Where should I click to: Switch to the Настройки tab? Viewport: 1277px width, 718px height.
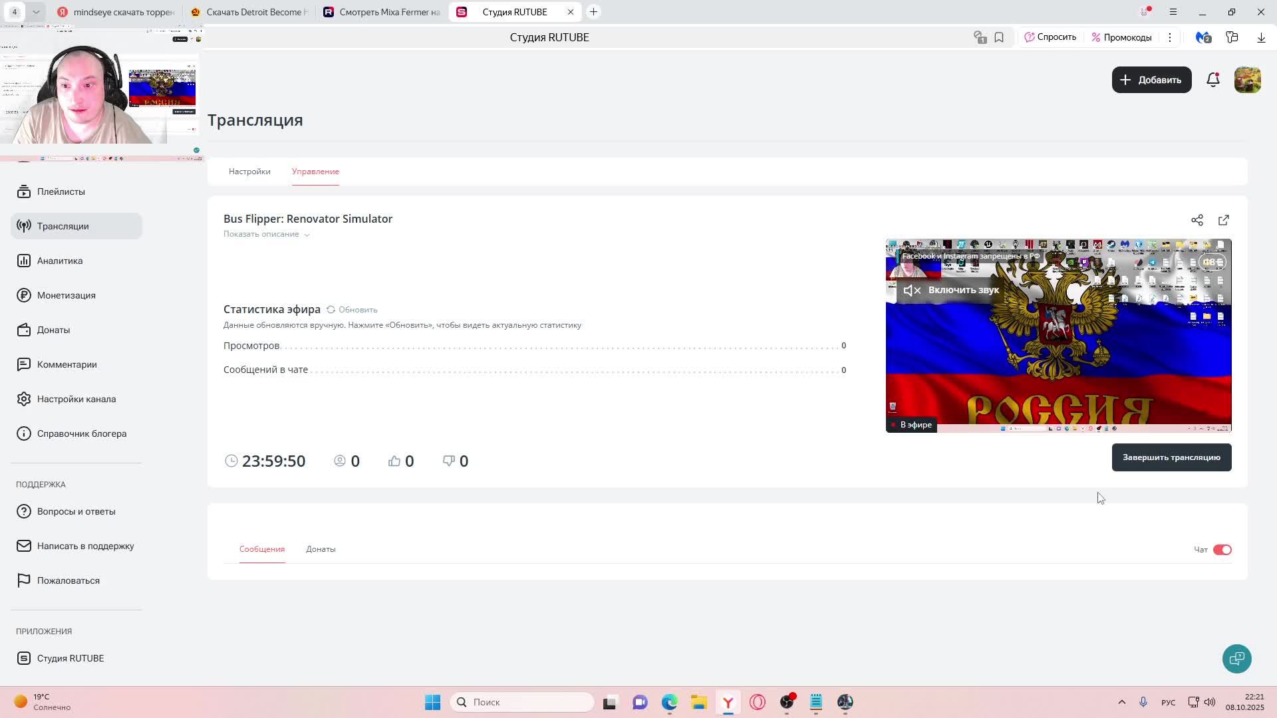coord(249,172)
